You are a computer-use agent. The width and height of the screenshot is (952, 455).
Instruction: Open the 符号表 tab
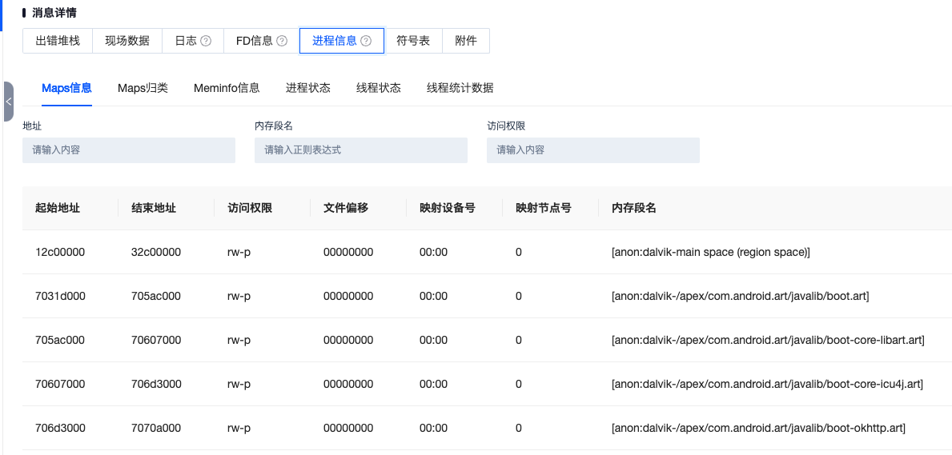(x=413, y=41)
